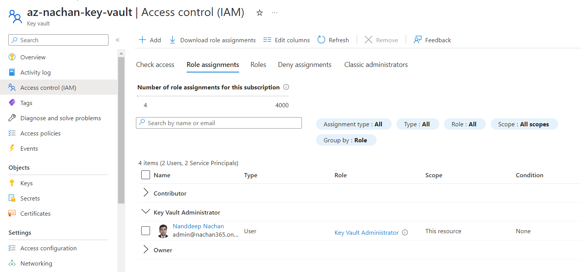Image resolution: width=581 pixels, height=272 pixels.
Task: Open the Nanddeep Nachan user link
Action: click(198, 226)
